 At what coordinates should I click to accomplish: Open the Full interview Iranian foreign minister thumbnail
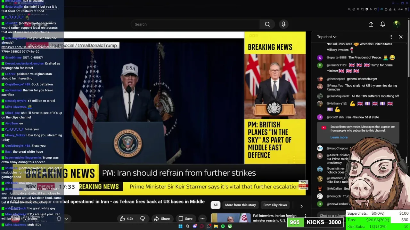tap(231, 218)
